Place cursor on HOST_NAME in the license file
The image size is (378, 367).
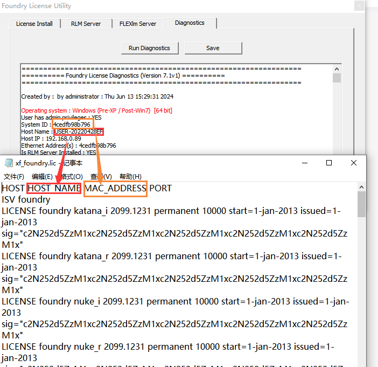click(54, 188)
